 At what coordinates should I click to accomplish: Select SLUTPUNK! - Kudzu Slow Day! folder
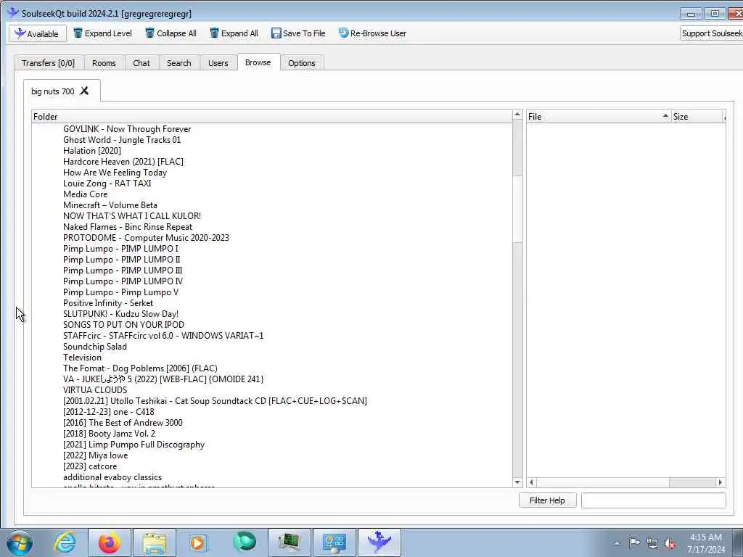120,314
